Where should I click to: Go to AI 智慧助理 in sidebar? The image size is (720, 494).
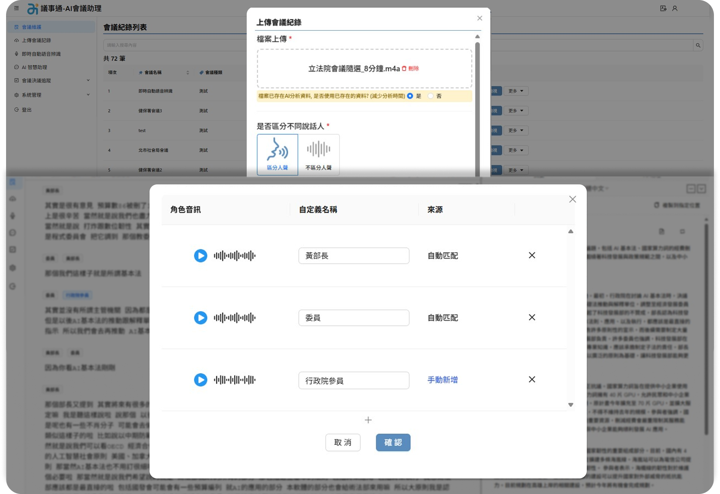tap(34, 67)
